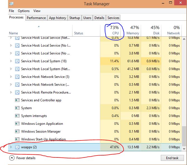Viewport: 187px width, 165px height.
Task: Sort processes by CPU column header
Action: pos(115,33)
